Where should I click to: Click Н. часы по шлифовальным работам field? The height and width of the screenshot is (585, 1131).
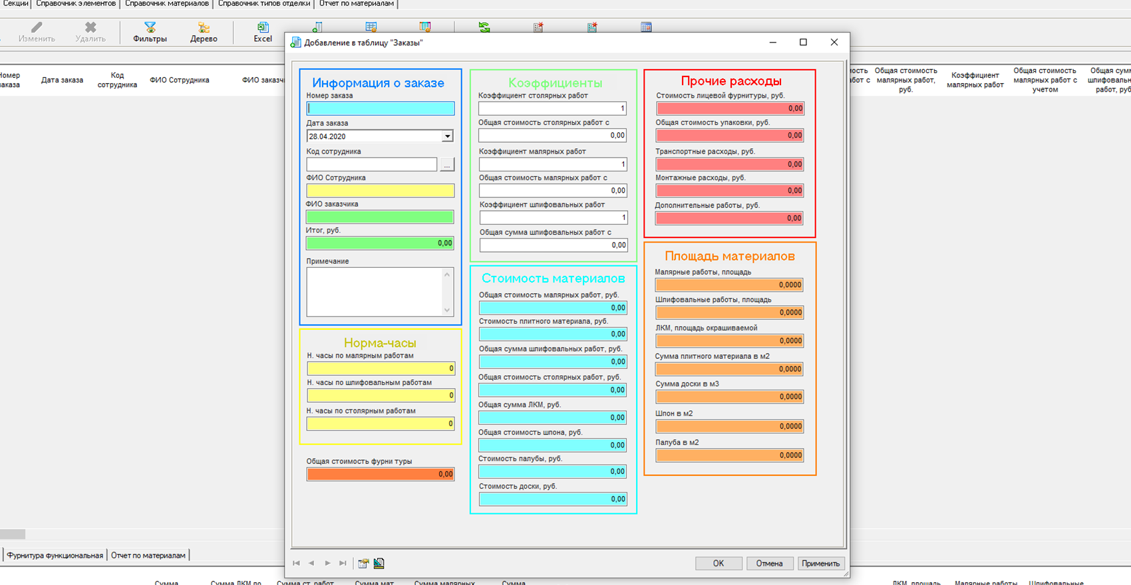click(x=381, y=396)
